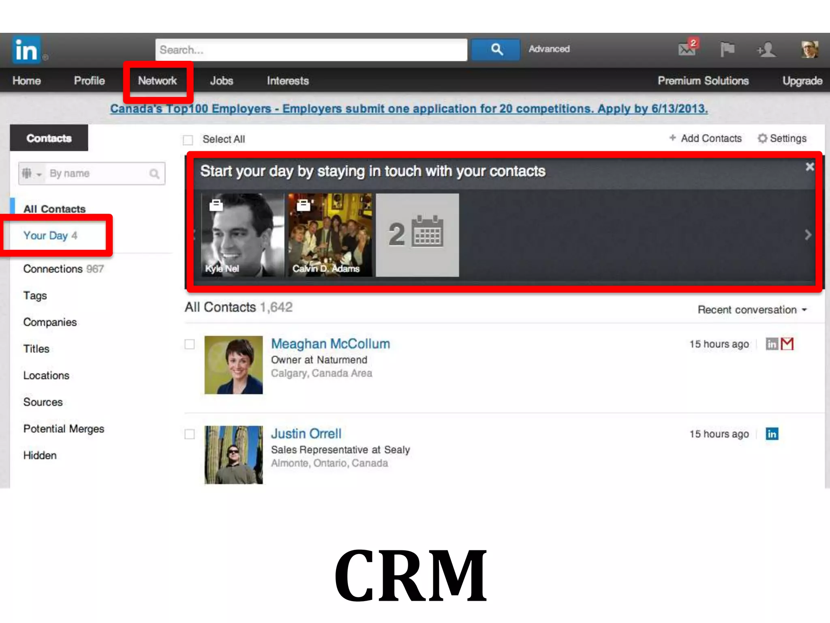Open Canada's Top100 Employers ad link
Viewport: 830px width, 623px height.
pos(409,109)
